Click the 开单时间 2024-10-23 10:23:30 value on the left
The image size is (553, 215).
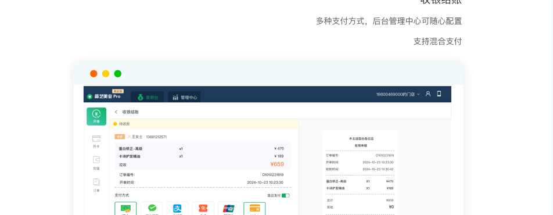coord(265,182)
